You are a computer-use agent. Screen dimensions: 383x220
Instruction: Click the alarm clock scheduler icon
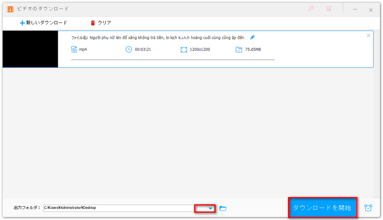[x=368, y=208]
